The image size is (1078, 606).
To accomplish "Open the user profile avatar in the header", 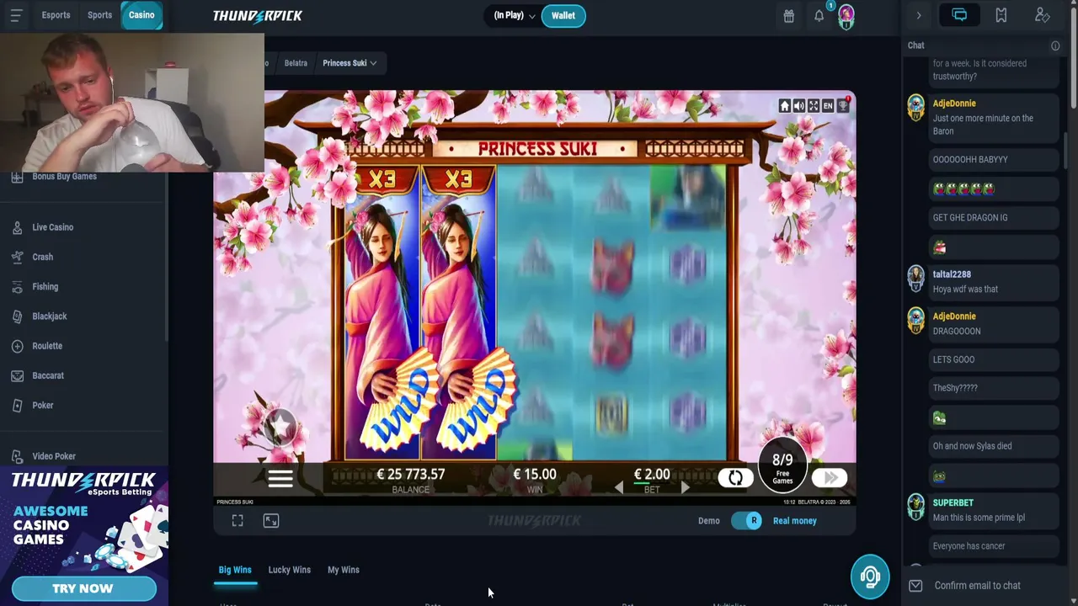I will point(846,16).
